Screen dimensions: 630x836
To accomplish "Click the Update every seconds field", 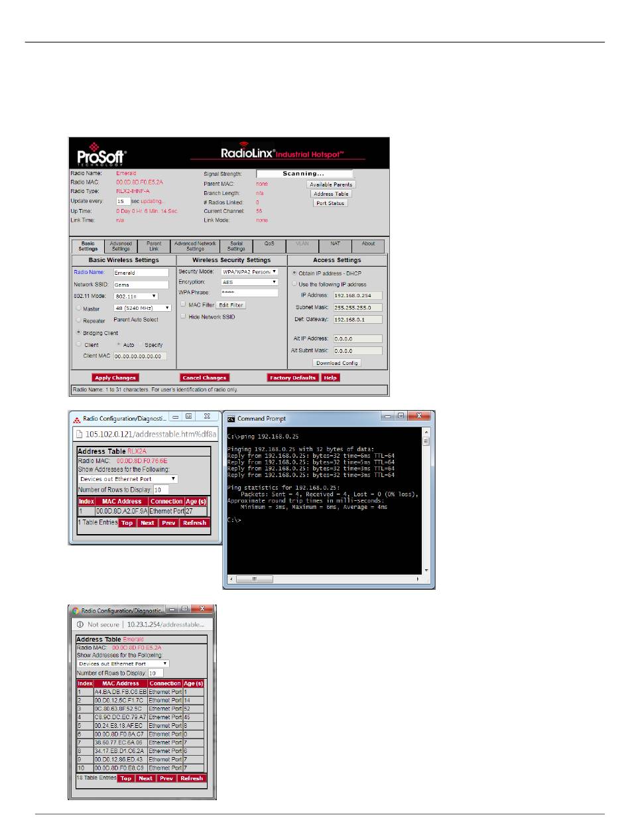I will (x=123, y=200).
